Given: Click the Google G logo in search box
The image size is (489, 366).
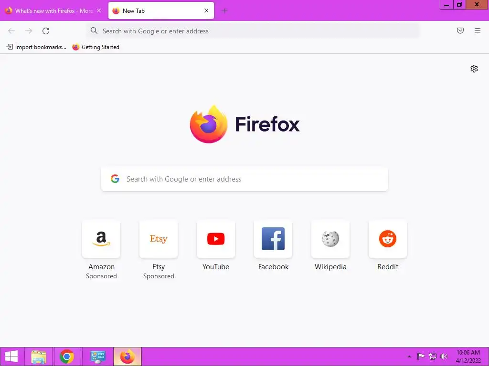Looking at the screenshot, I should click(x=115, y=179).
